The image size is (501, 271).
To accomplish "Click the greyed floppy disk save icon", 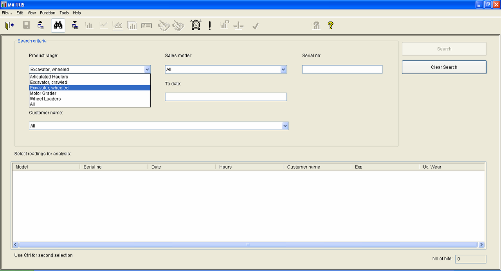I will tap(27, 25).
